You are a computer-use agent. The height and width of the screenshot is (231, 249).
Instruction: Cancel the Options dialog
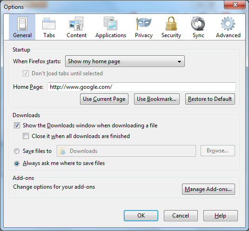[181, 216]
